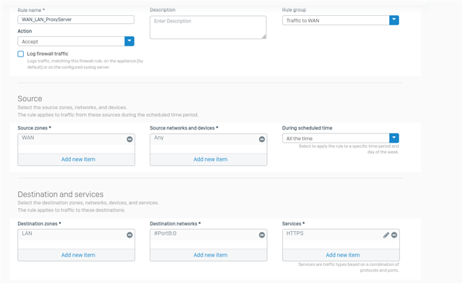The height and width of the screenshot is (284, 463).
Task: Add new item to Destination networks
Action: [x=211, y=255]
